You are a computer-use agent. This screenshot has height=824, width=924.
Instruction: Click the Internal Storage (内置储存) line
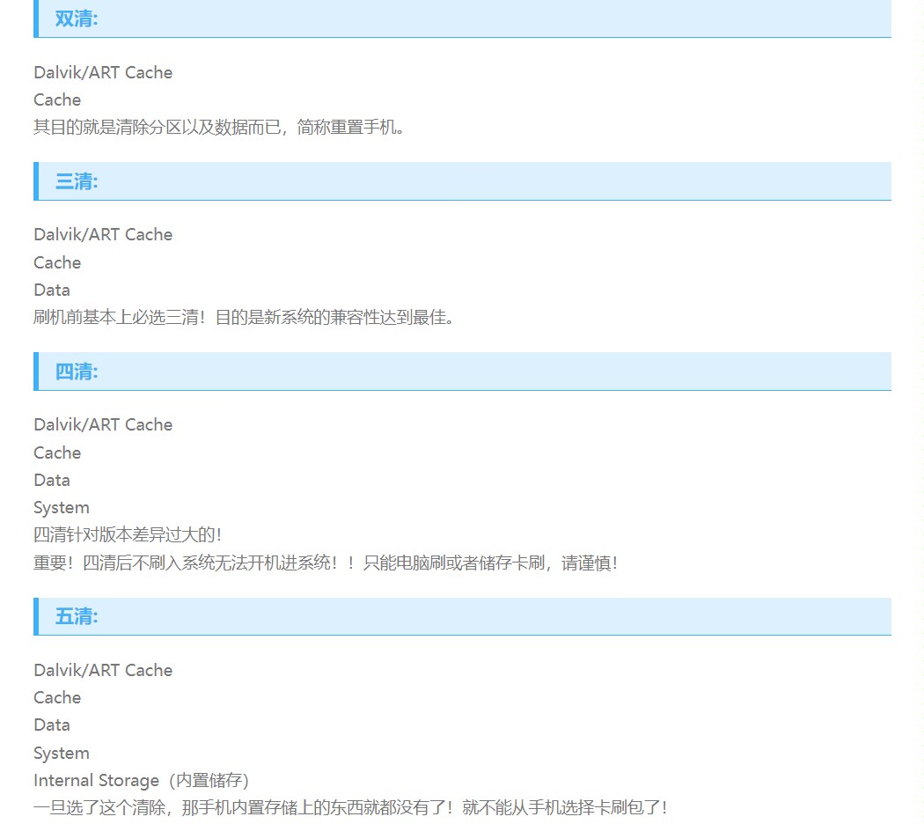(x=143, y=781)
